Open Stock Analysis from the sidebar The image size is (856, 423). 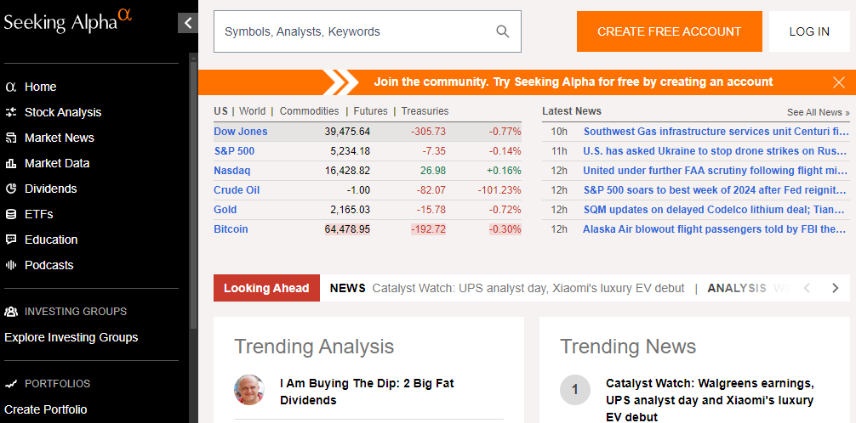(62, 112)
